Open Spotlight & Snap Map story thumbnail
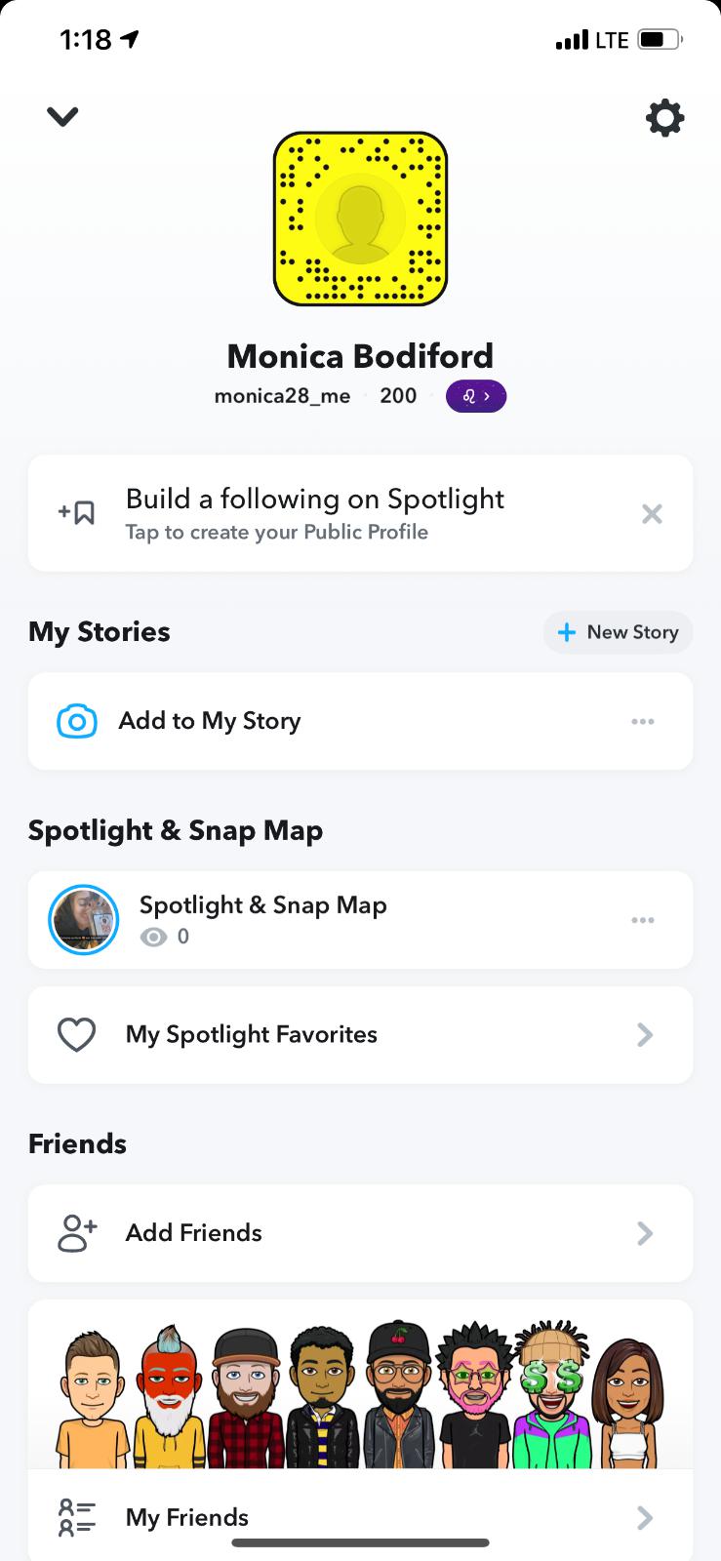The height and width of the screenshot is (1561, 721). point(84,920)
